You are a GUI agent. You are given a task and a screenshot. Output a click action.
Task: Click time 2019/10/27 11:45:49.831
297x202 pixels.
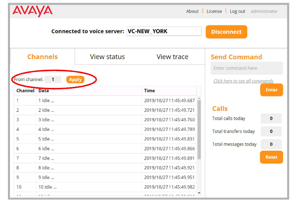[169, 139]
